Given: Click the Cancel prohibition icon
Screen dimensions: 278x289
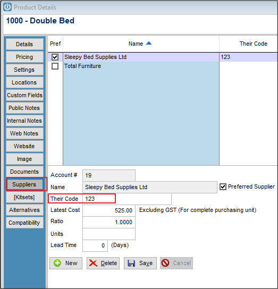Looking at the screenshot, I should coord(165,263).
